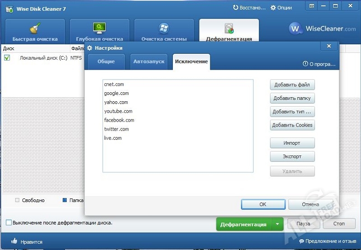The width and height of the screenshot is (361, 250).
Task: Click the WiseCleaner.com logo
Action: (x=322, y=28)
